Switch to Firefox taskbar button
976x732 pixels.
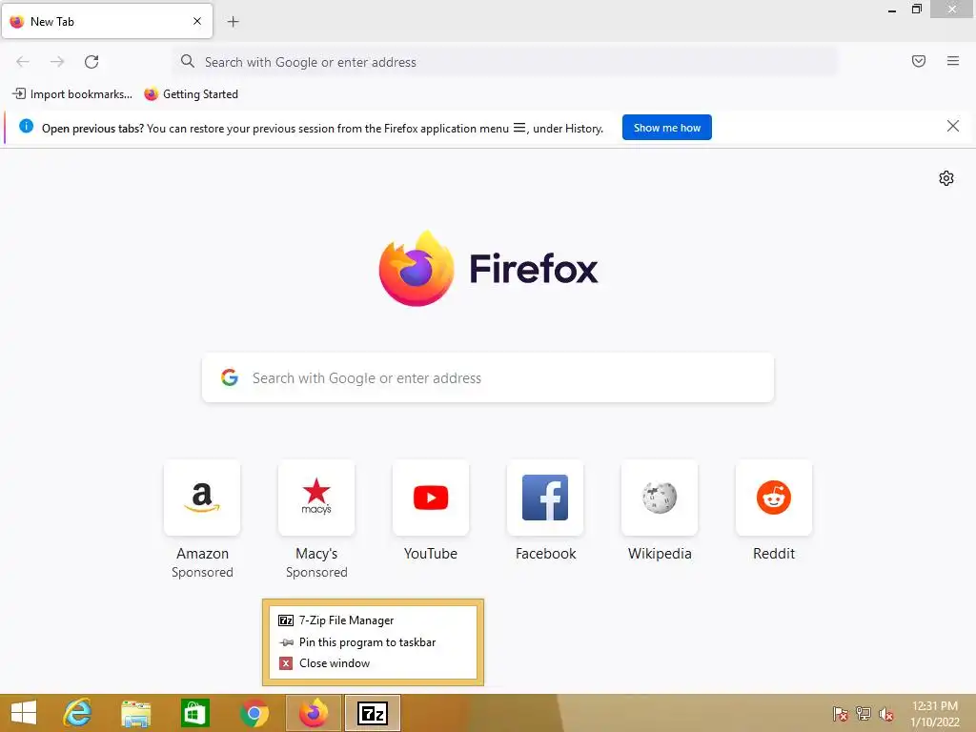313,713
